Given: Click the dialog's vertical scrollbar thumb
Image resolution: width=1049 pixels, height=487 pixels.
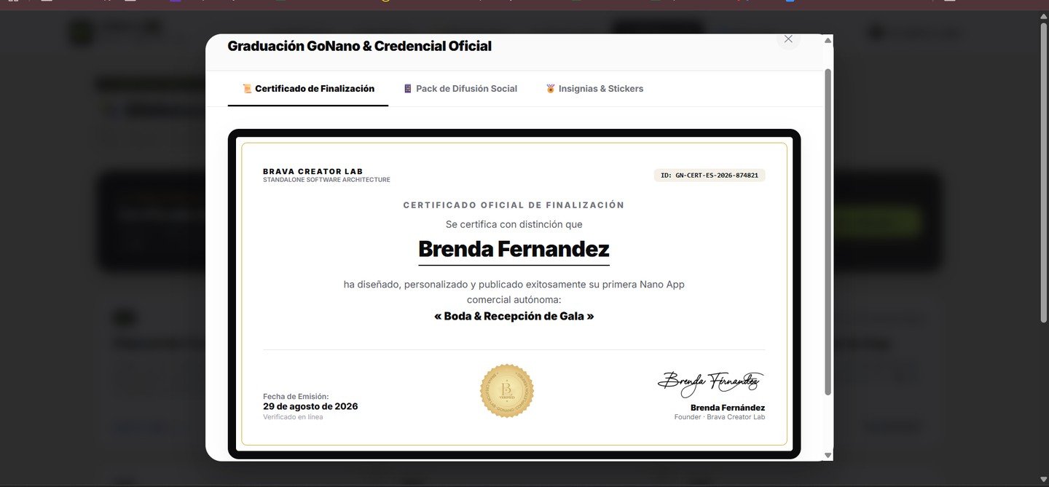Looking at the screenshot, I should 828,231.
